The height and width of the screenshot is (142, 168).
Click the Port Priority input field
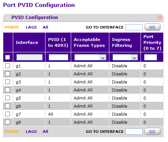[x=150, y=57]
